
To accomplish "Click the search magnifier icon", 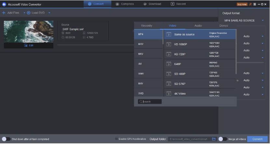I will pyautogui.click(x=141, y=101).
